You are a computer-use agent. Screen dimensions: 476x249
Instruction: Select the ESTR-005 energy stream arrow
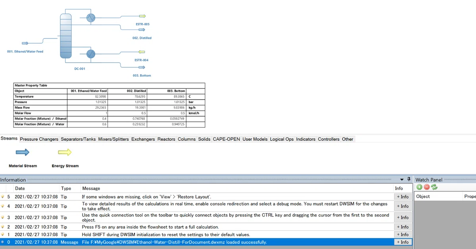142,16
